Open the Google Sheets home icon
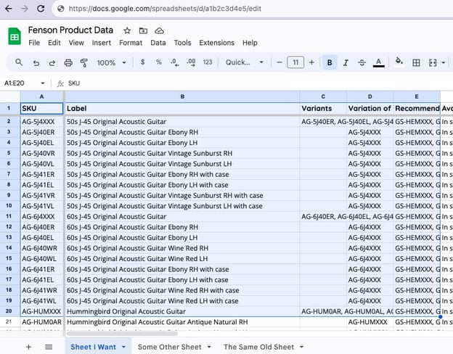453x354 pixels. point(15,36)
